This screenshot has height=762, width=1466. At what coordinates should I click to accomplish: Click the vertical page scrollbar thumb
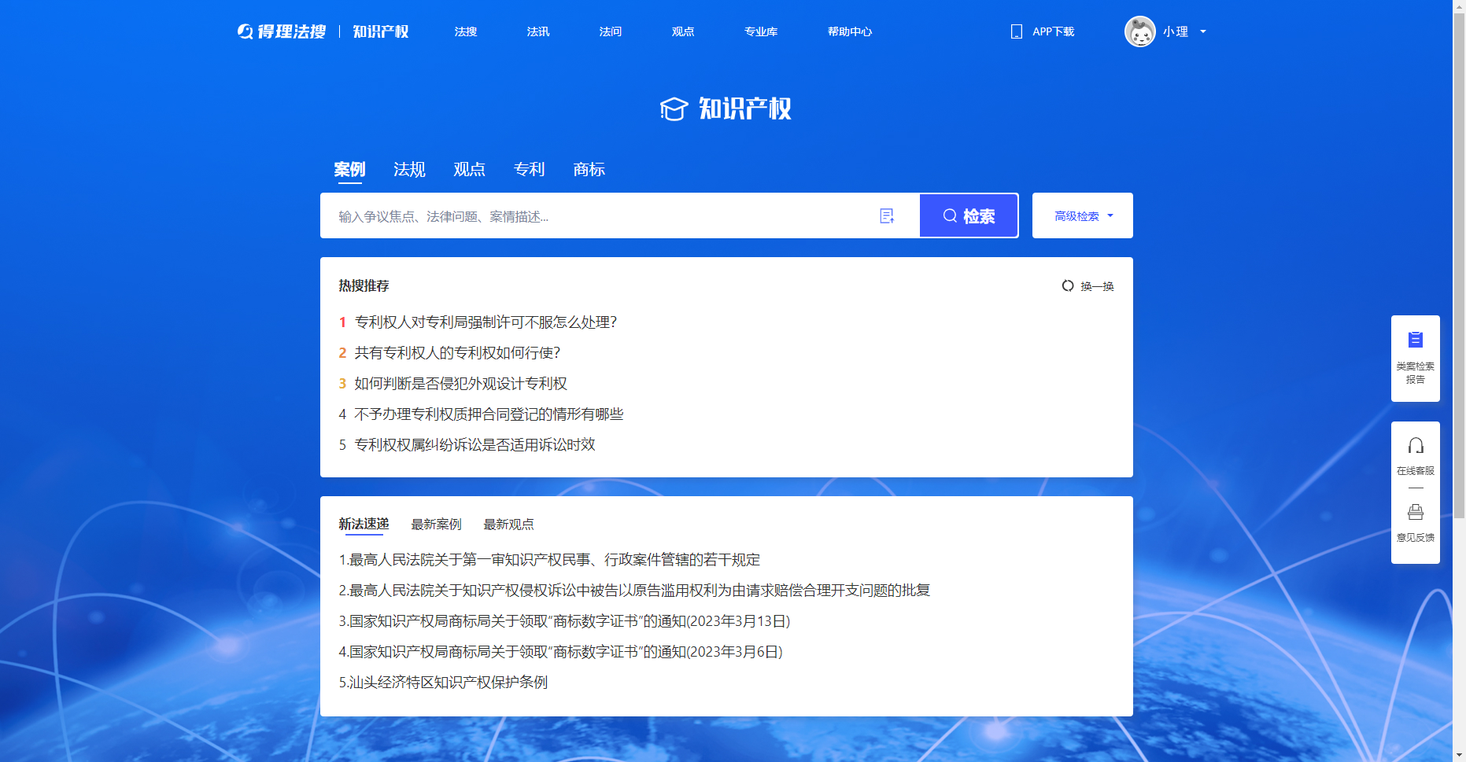[1459, 264]
